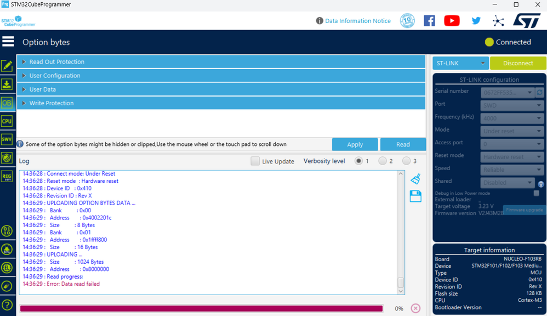The width and height of the screenshot is (547, 316).
Task: Expand the User Configuration section
Action: 221,75
